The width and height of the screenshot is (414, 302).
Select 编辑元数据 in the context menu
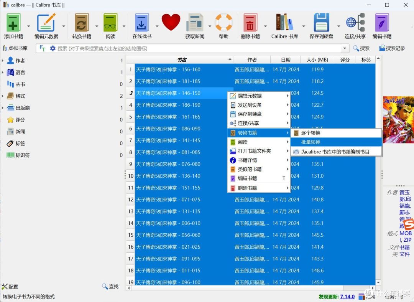[259, 96]
